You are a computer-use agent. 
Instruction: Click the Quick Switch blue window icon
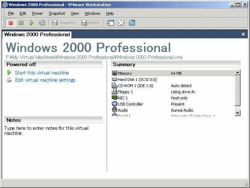click(x=132, y=23)
